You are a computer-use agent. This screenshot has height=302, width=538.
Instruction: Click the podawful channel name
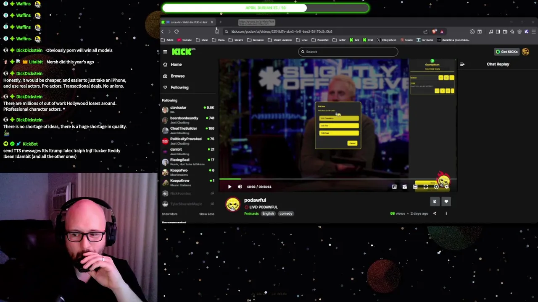[255, 200]
